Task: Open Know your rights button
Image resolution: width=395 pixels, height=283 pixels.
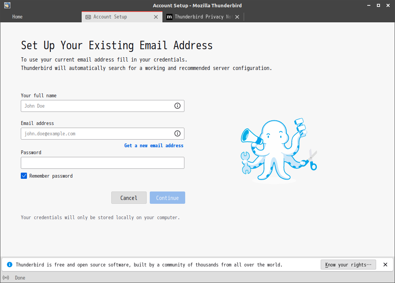Action: click(x=348, y=265)
